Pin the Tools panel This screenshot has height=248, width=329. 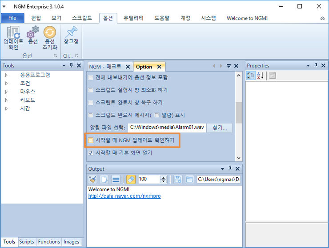click(71, 65)
